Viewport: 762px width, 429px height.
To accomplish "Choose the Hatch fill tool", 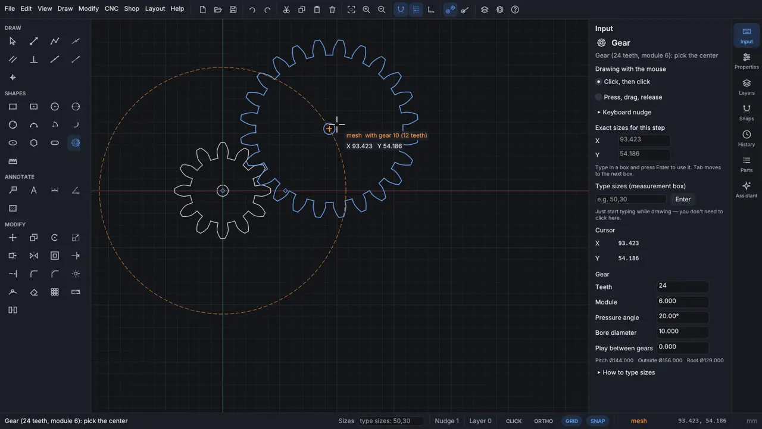I will coord(13,208).
